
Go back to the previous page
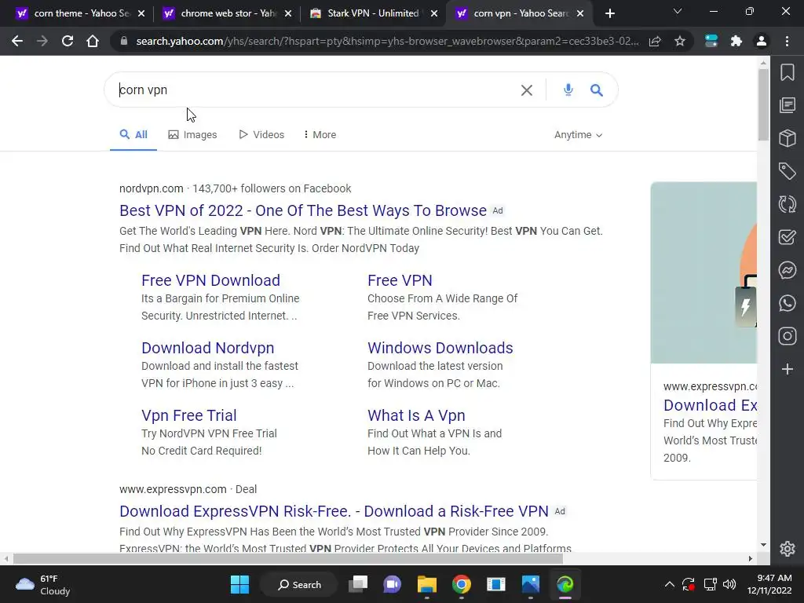[x=17, y=41]
